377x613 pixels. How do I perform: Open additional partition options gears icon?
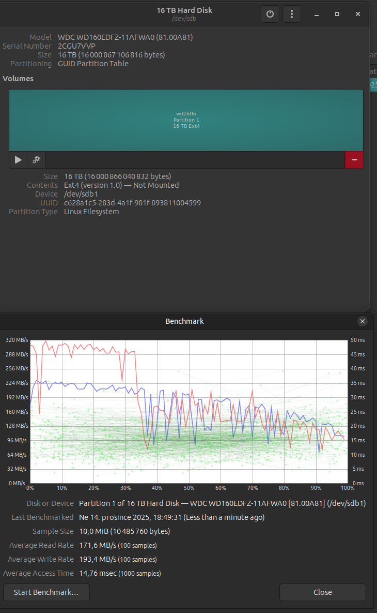(x=36, y=160)
